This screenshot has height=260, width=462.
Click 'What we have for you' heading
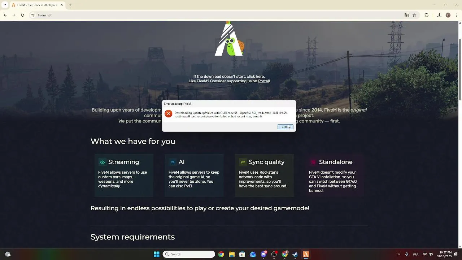(x=133, y=141)
